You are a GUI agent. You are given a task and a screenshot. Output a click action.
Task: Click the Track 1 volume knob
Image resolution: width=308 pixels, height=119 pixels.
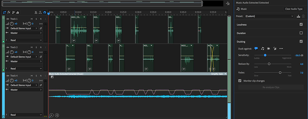pos(11,24)
